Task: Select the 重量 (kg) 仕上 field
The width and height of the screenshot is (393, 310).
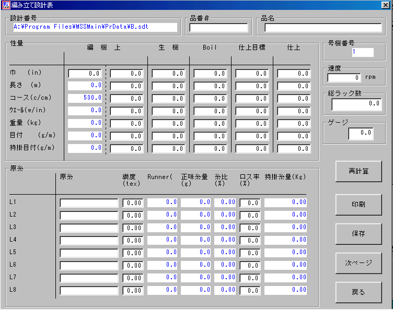Action: coord(294,124)
